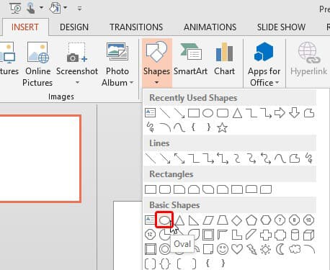
Task: Select Snip Single Corner Rectangle shape
Action: pyautogui.click(x=179, y=189)
